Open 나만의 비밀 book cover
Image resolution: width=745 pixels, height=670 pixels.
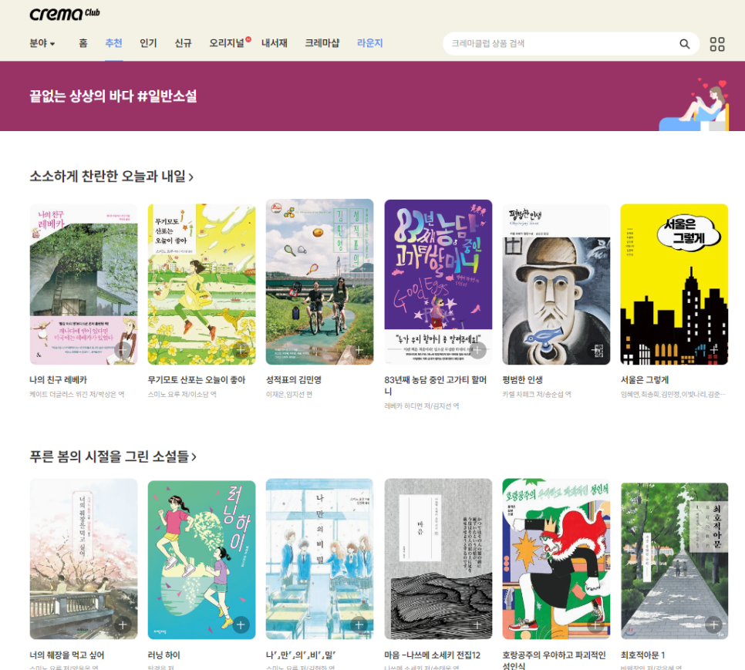319,559
